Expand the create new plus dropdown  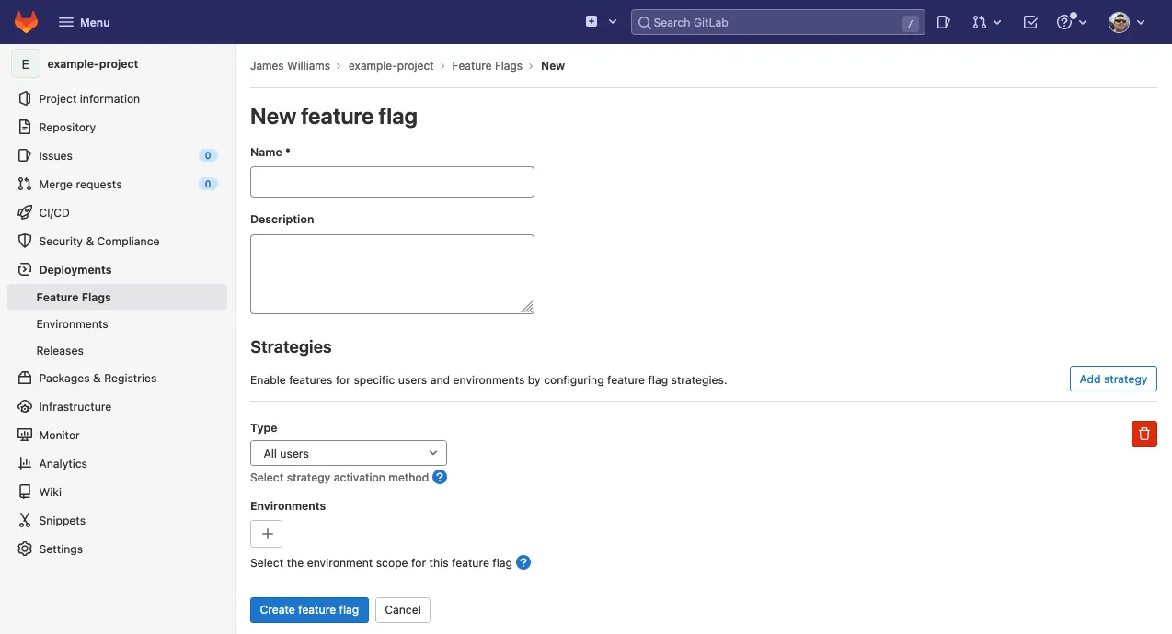(x=601, y=22)
